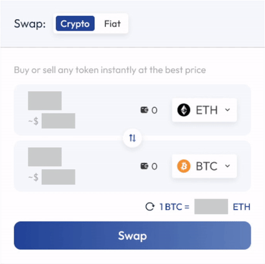This screenshot has width=265, height=264.
Task: Click the 1 BTC = rate text
Action: (x=175, y=207)
